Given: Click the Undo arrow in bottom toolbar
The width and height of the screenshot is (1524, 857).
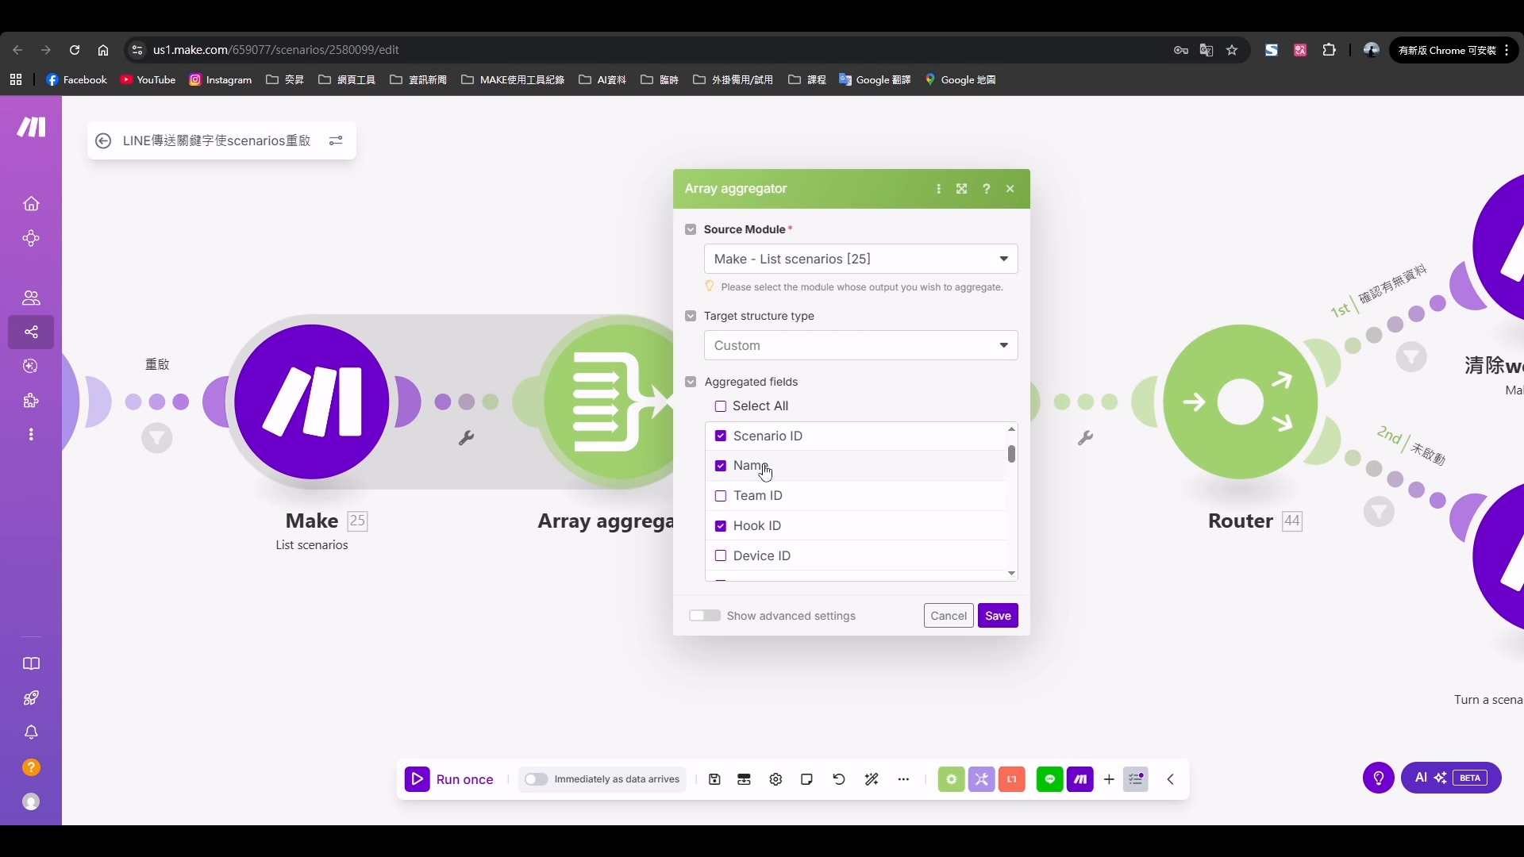Looking at the screenshot, I should [x=839, y=779].
